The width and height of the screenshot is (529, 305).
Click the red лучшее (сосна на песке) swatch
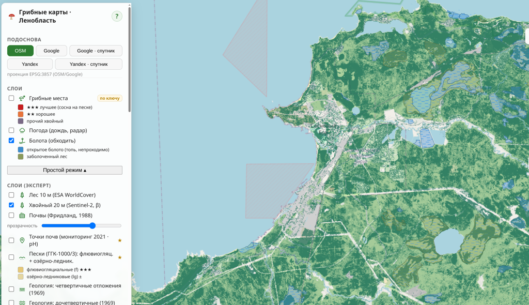click(21, 108)
